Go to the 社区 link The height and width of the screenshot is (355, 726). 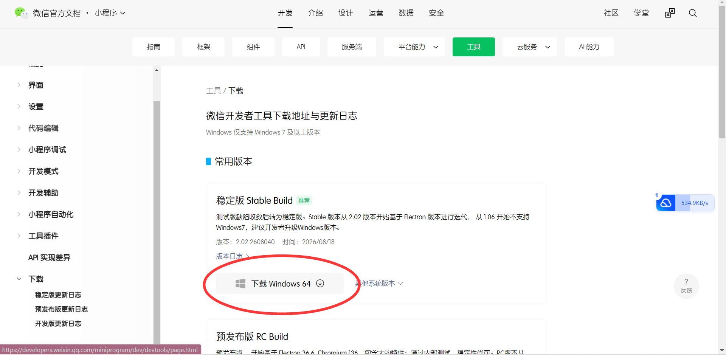[611, 13]
